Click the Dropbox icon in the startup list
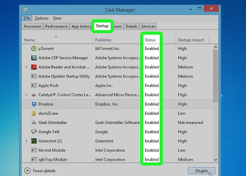 coord(34,104)
